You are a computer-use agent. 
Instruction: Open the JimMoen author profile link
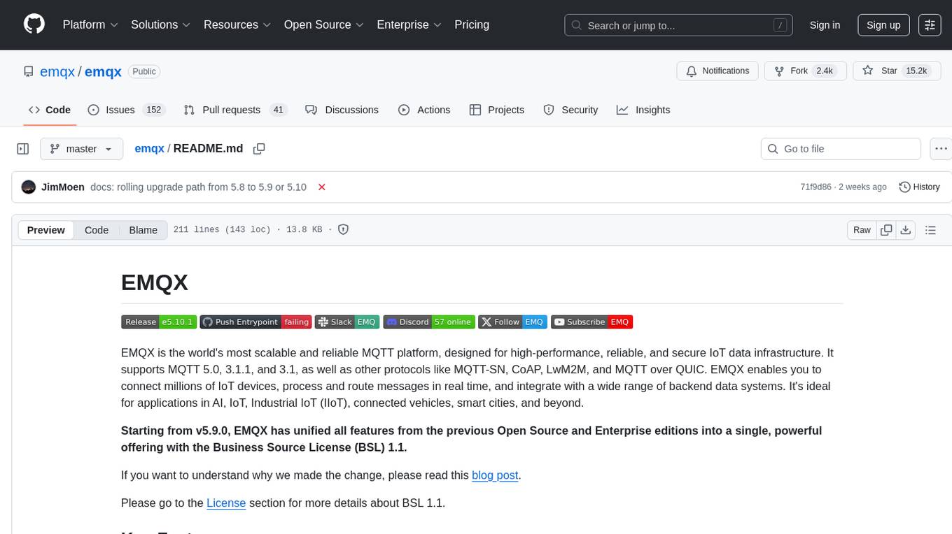(63, 187)
